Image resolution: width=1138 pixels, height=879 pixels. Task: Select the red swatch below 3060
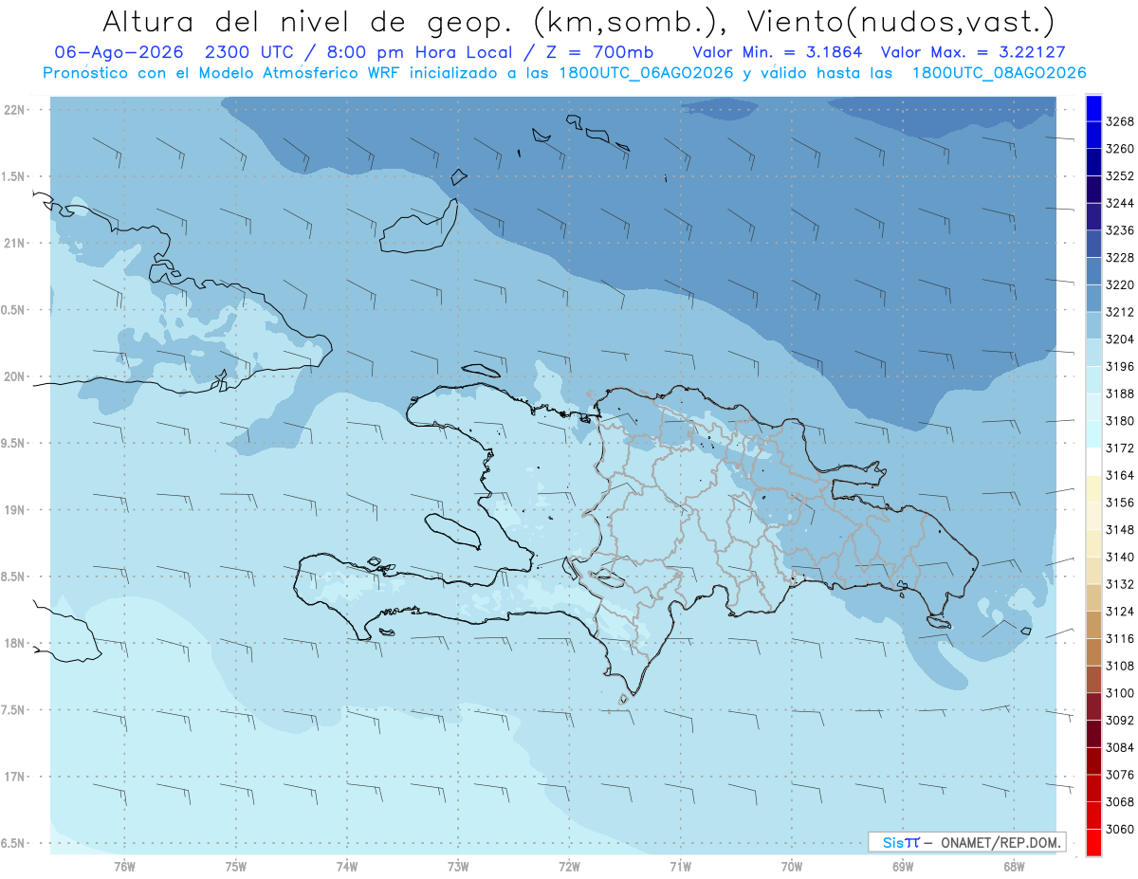(1092, 842)
